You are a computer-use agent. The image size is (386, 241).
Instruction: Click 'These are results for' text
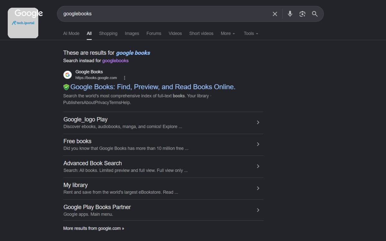(89, 53)
